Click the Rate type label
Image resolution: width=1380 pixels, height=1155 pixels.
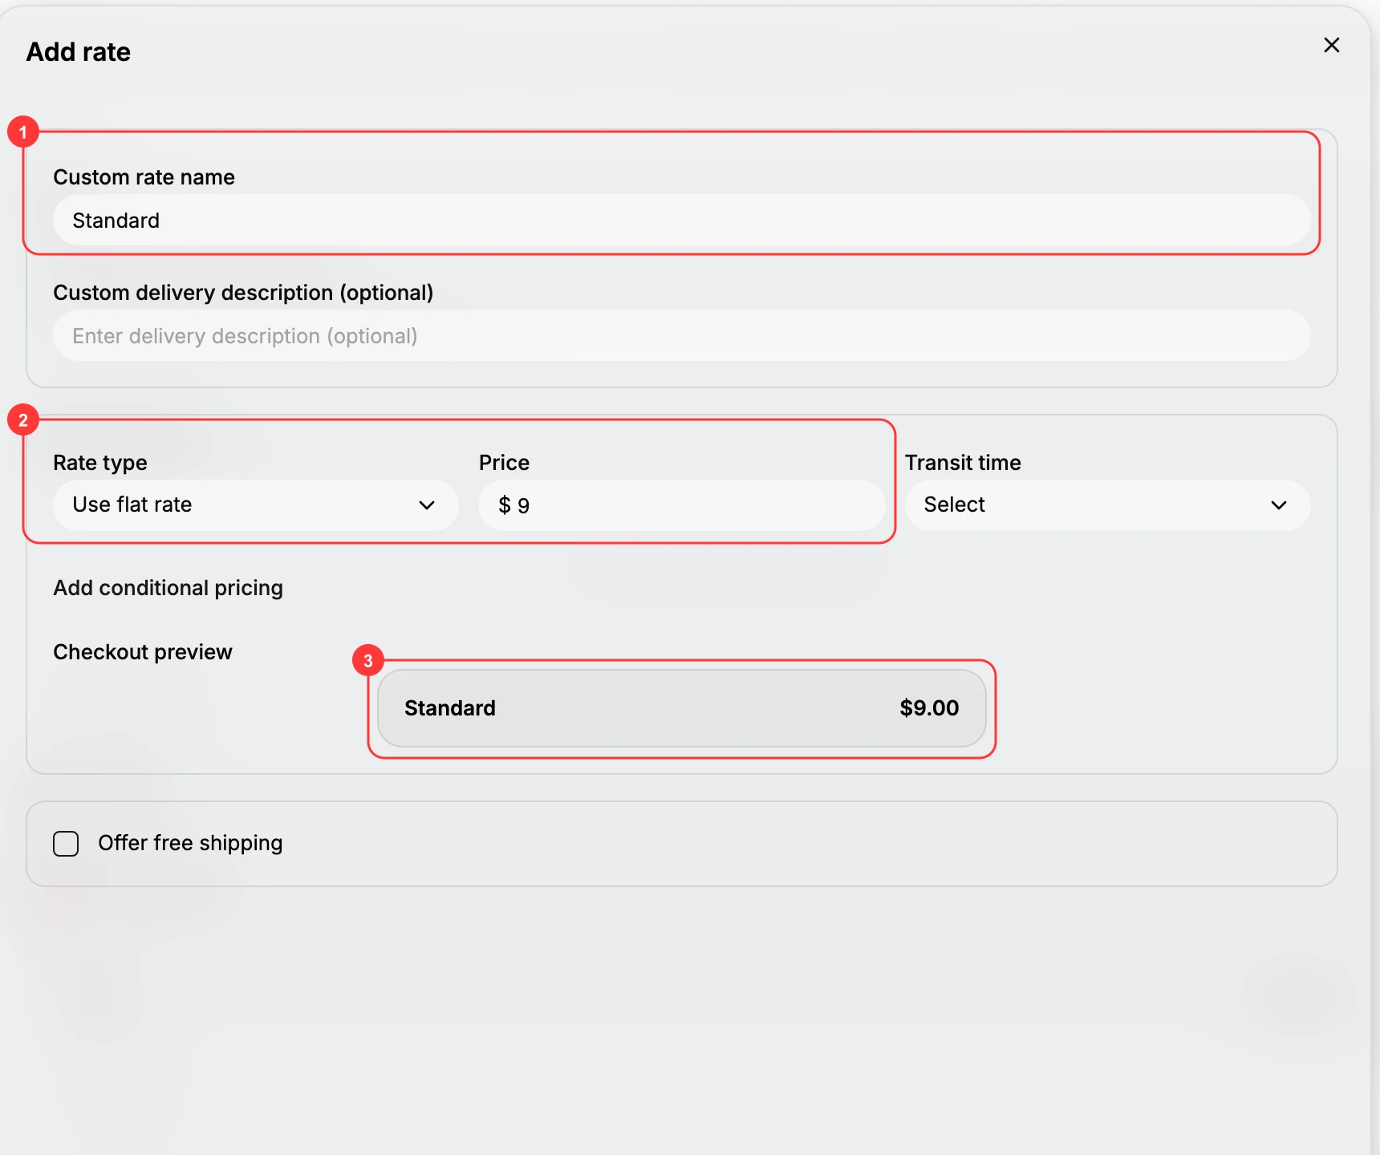pyautogui.click(x=100, y=463)
